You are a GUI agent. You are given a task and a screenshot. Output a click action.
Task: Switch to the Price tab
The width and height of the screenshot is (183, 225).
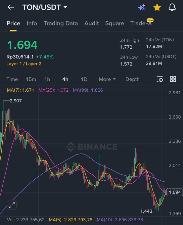tap(13, 23)
